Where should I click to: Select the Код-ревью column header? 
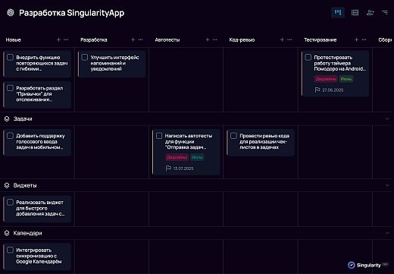click(x=242, y=39)
